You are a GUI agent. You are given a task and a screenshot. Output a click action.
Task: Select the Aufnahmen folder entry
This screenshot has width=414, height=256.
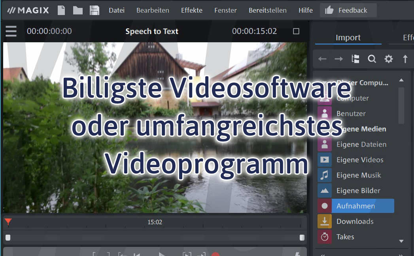click(x=355, y=206)
